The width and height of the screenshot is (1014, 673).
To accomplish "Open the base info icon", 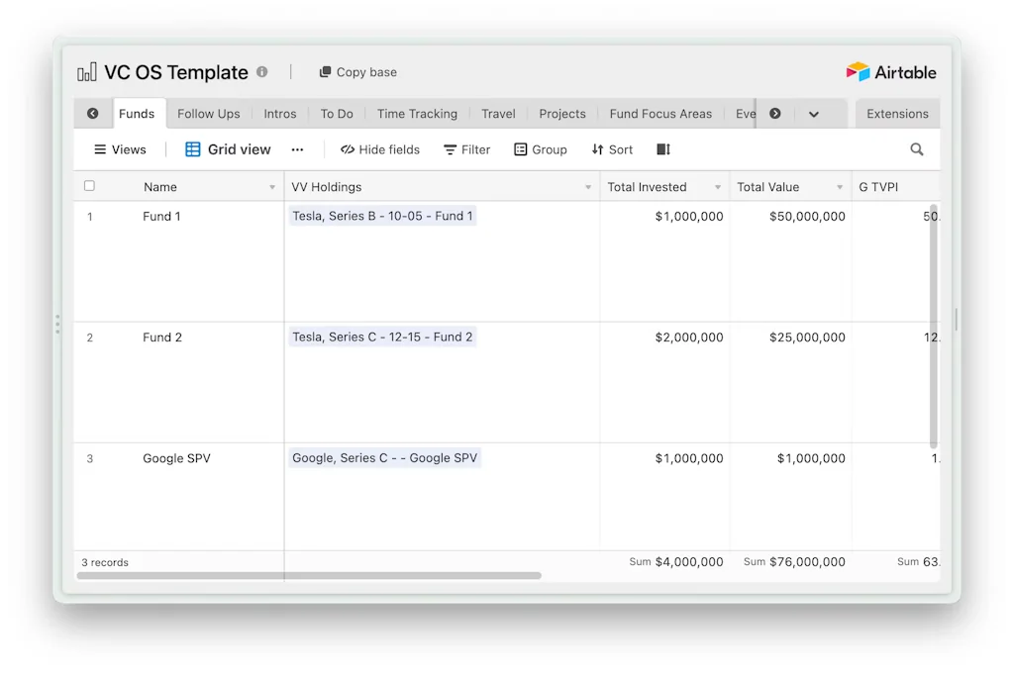I will [x=261, y=72].
